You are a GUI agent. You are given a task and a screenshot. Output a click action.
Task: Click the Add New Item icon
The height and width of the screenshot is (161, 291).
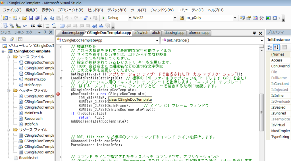(15, 18)
